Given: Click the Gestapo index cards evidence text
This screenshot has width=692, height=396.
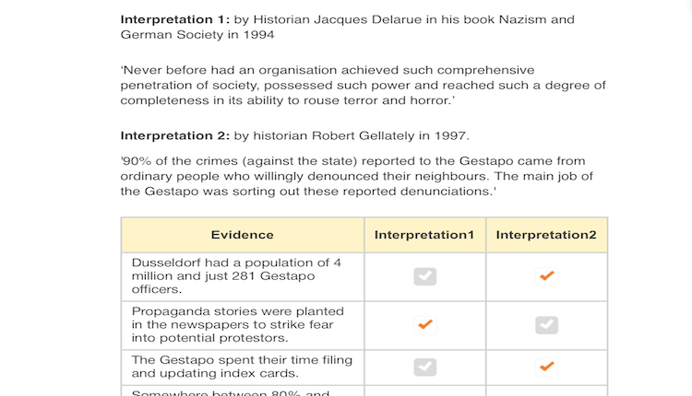Looking at the screenshot, I should [242, 367].
